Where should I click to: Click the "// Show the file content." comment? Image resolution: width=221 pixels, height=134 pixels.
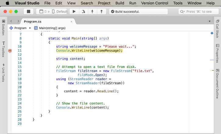click(x=80, y=103)
